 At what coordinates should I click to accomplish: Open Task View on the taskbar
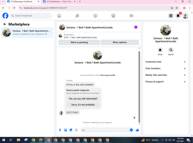pyautogui.click(x=11, y=140)
